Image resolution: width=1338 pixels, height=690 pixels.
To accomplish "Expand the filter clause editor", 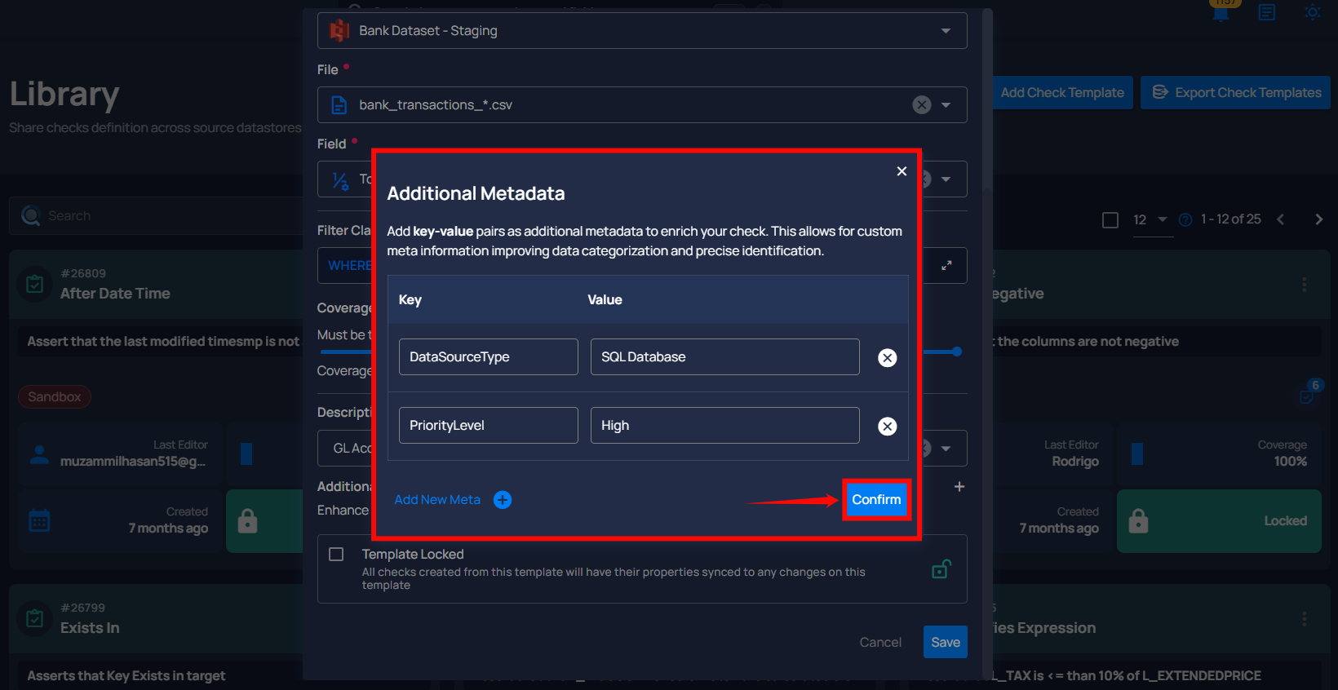I will [x=946, y=265].
